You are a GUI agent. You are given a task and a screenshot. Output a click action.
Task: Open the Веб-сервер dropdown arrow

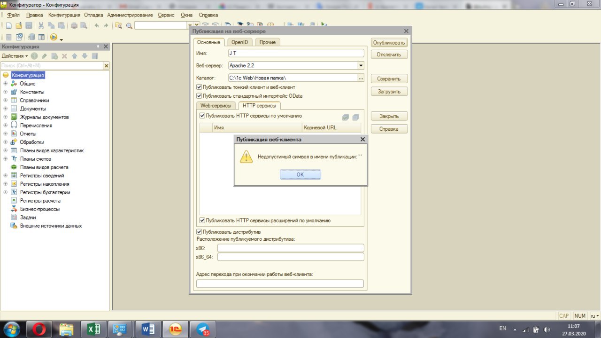(x=361, y=66)
